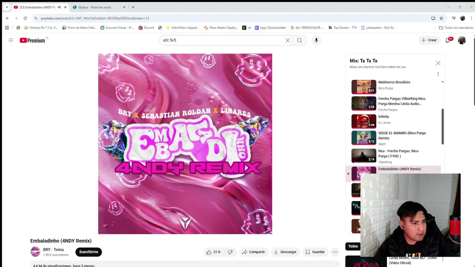This screenshot has width=475, height=267.
Task: Open YouTube account avatar menu
Action: 462,40
